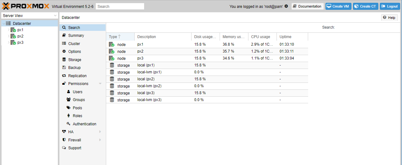
Task: Open Firewall via its shield icon
Action: pyautogui.click(x=64, y=140)
